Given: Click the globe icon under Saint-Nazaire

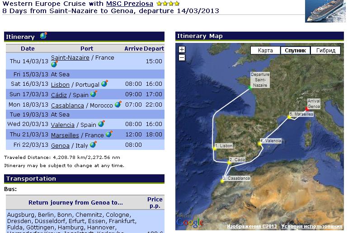Looking at the screenshot, I should (54, 64).
